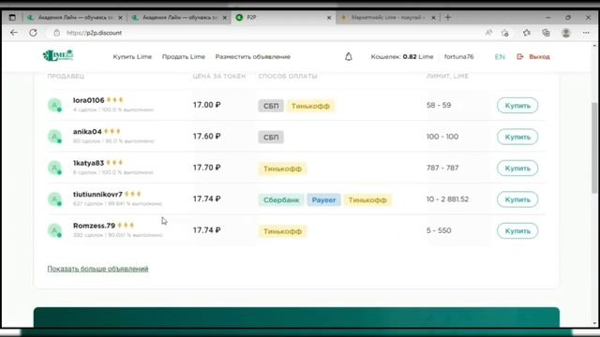Click seller avatar for Romzess.79
This screenshot has width=600, height=337.
coord(54,230)
